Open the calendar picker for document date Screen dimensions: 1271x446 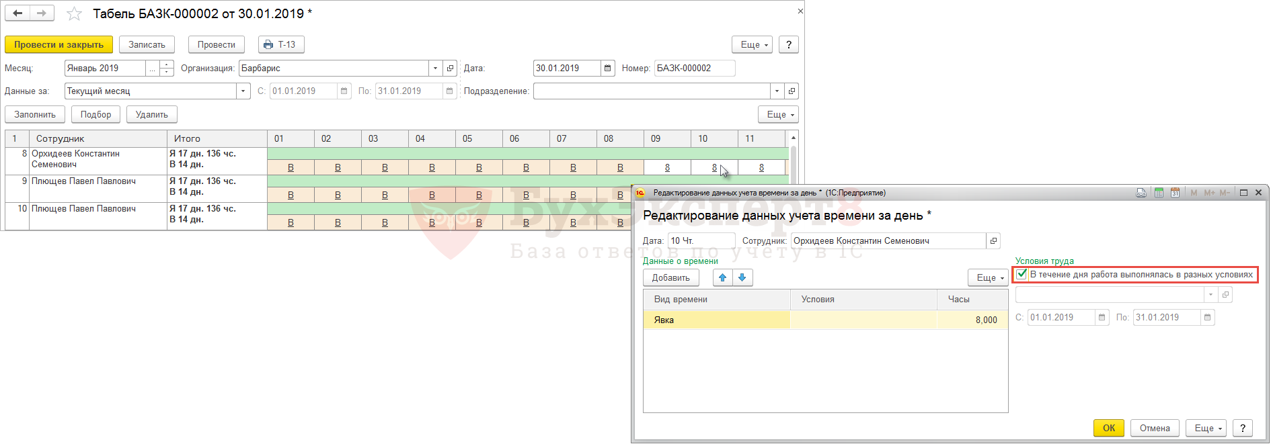point(607,69)
